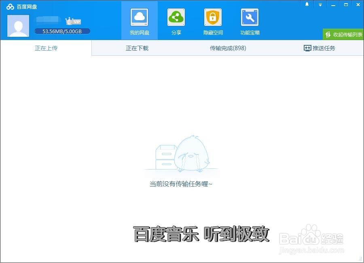Click the blurred username text
364x263 pixels.
pos(47,19)
